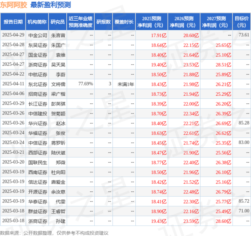Viewport: 251px width, 236px height.
Task: Click the 2027预测净利润 column header
Action: tap(216, 22)
